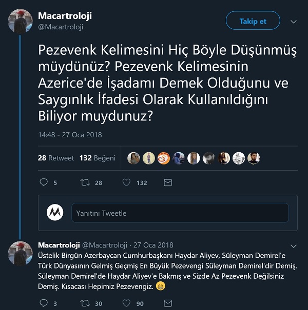Open the second tweet's chevron menu
Viewport: 308px width, 310px height.
[x=293, y=245]
